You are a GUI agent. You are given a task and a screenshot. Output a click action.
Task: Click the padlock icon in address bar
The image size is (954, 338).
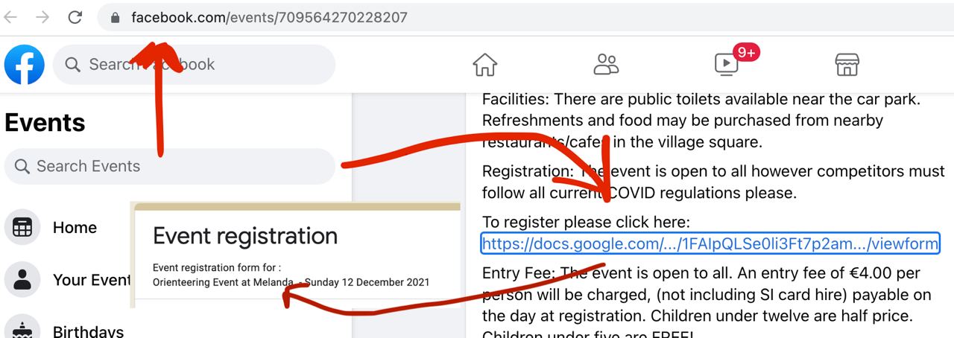click(115, 18)
